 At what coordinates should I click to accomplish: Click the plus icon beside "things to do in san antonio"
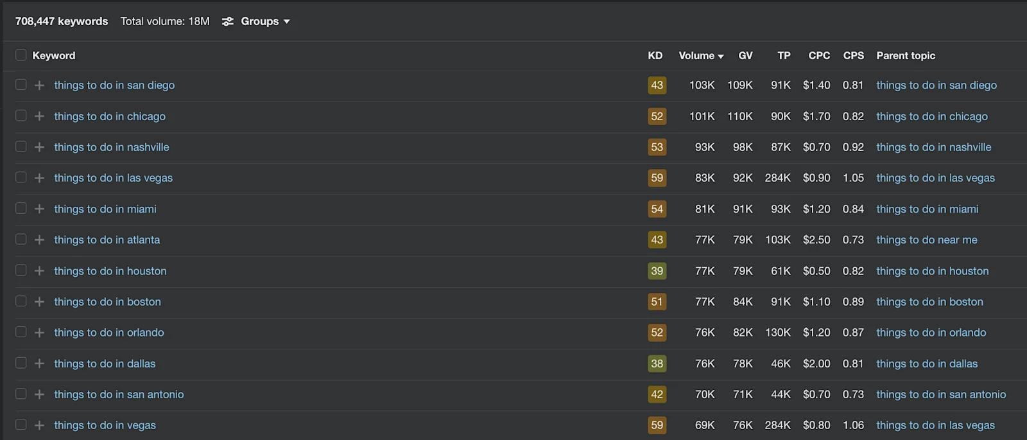pyautogui.click(x=39, y=394)
